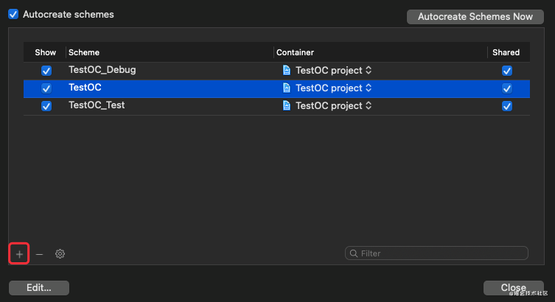This screenshot has height=302, width=555.
Task: Uncheck Show for TestOC_Debug scheme
Action: [46, 71]
